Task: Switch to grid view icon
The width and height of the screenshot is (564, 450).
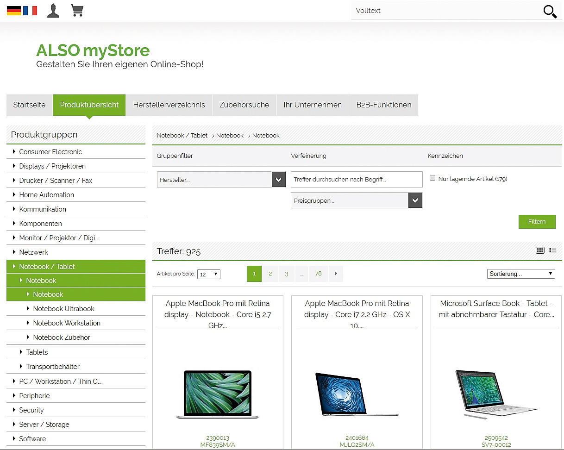Action: [540, 250]
